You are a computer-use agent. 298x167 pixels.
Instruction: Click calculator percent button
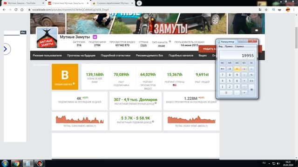(251, 75)
